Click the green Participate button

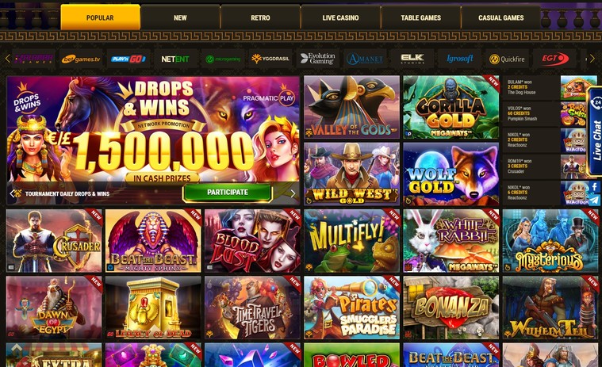click(228, 193)
